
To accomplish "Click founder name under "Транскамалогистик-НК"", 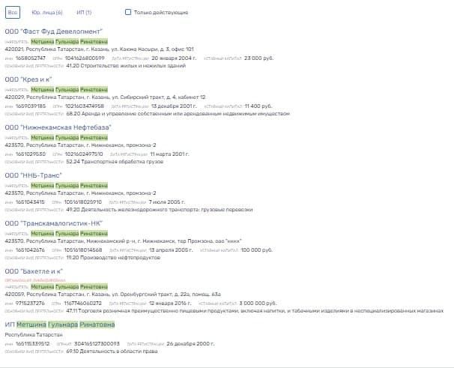I will [69, 233].
